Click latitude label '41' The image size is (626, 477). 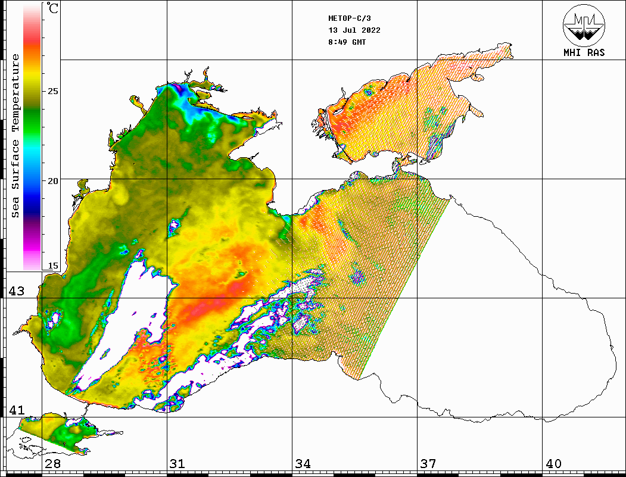click(x=17, y=410)
